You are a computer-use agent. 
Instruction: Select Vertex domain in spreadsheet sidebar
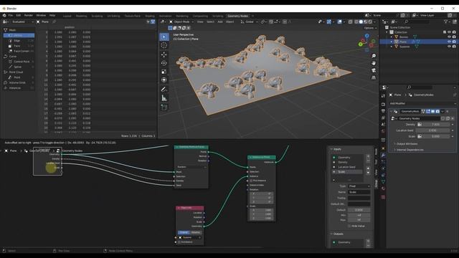[19, 35]
